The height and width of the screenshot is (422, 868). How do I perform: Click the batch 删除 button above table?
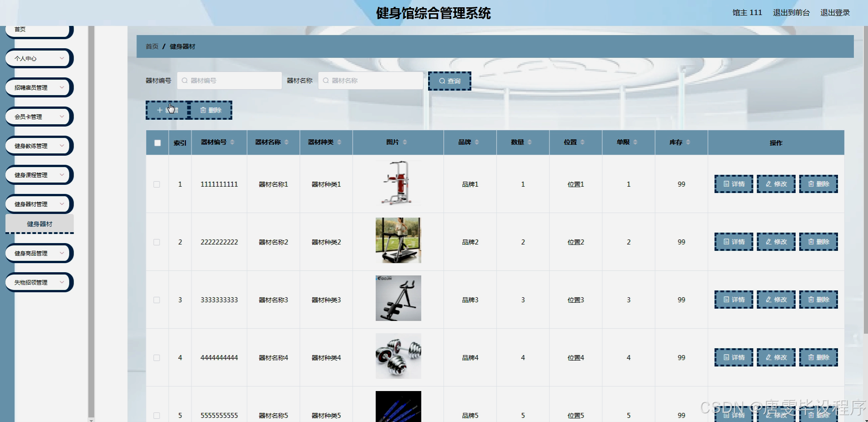click(x=211, y=110)
